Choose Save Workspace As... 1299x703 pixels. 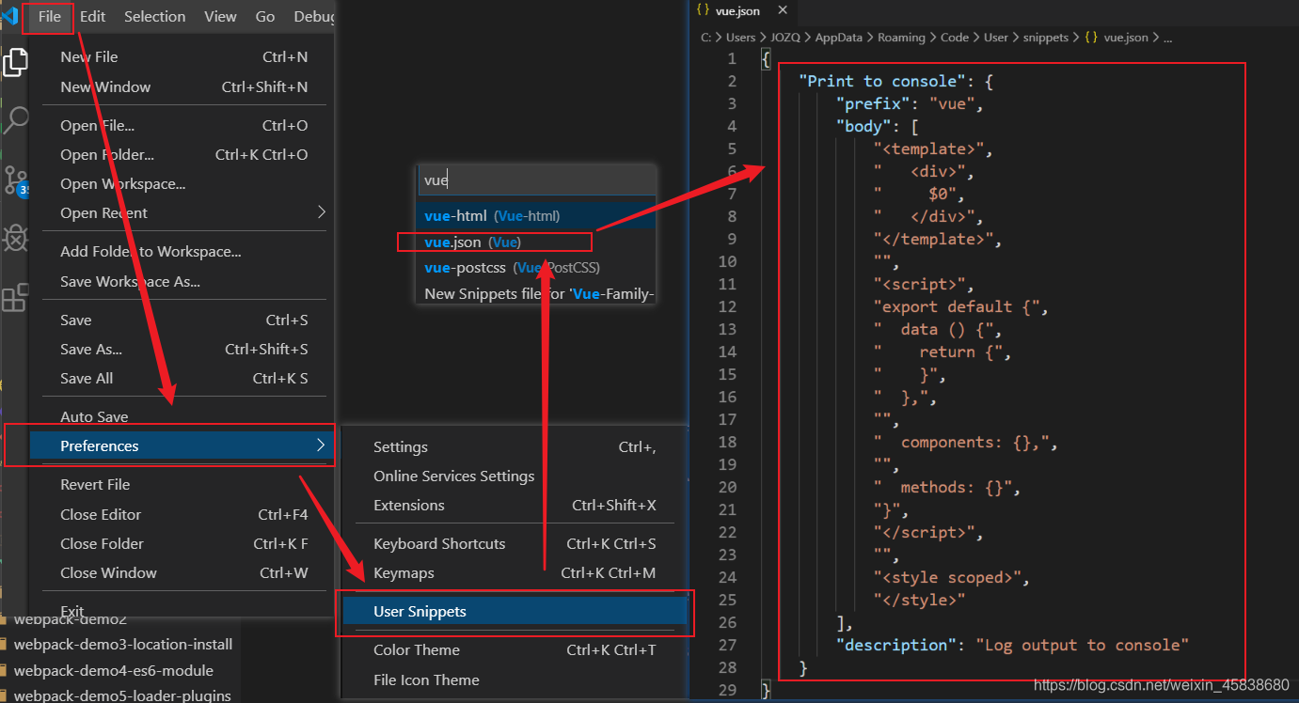tap(183, 281)
